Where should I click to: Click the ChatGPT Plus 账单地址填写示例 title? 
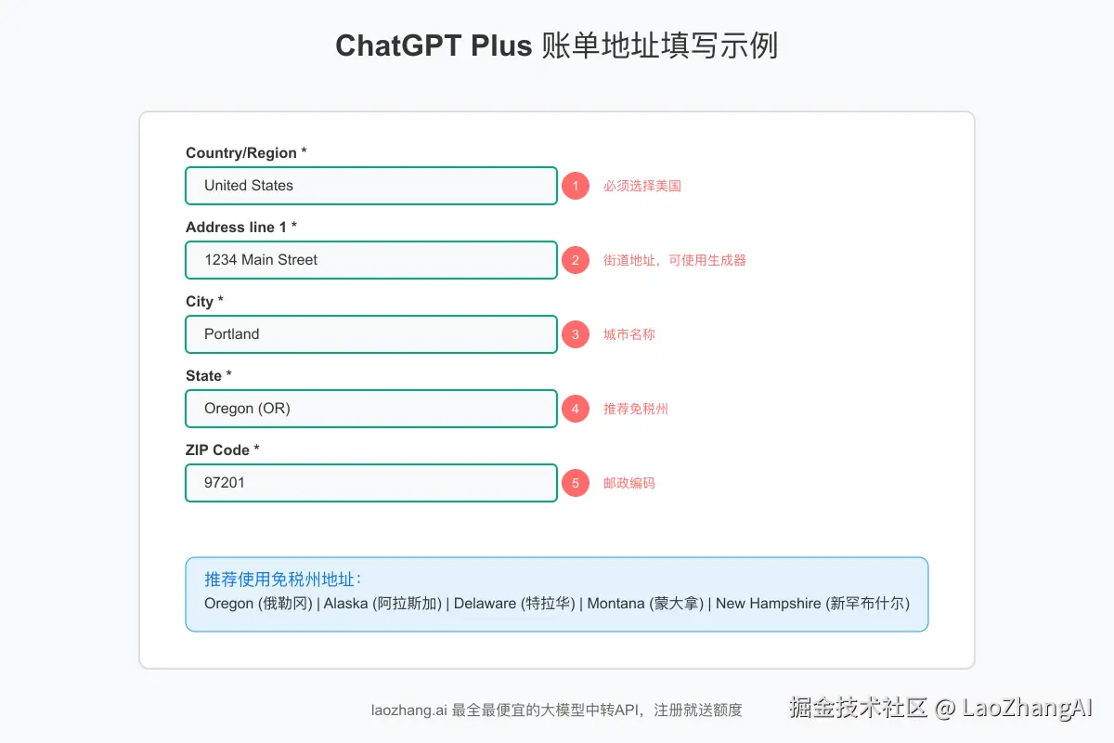557,45
